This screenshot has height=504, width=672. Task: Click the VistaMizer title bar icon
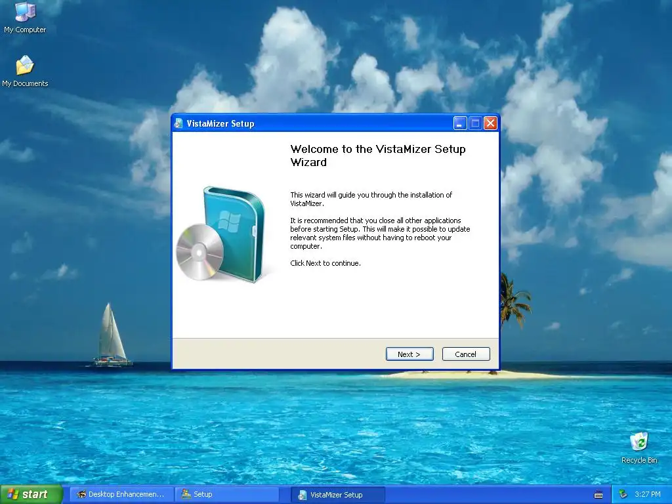[x=178, y=123]
